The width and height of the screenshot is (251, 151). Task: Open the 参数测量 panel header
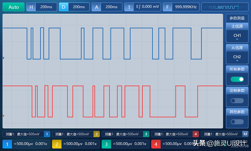tap(237, 18)
